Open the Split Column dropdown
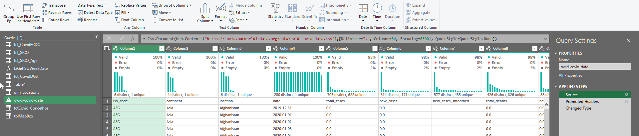This screenshot has width=639, height=136. pos(205,13)
